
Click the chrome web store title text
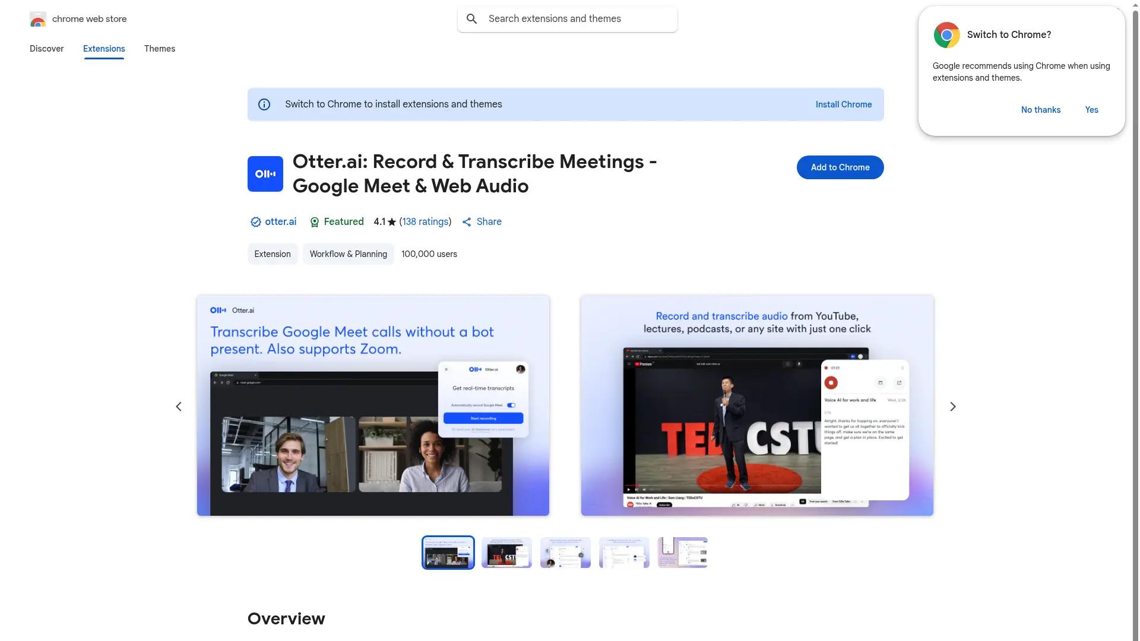point(90,19)
